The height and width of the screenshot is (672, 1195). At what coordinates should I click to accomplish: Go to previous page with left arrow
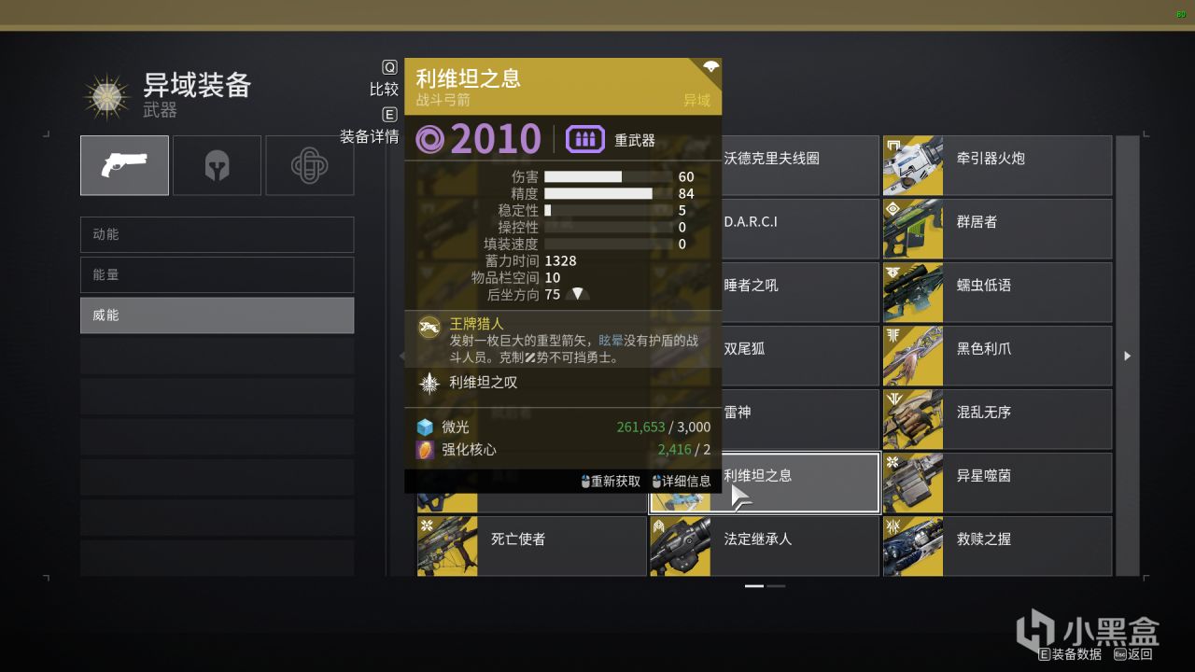pyautogui.click(x=403, y=356)
